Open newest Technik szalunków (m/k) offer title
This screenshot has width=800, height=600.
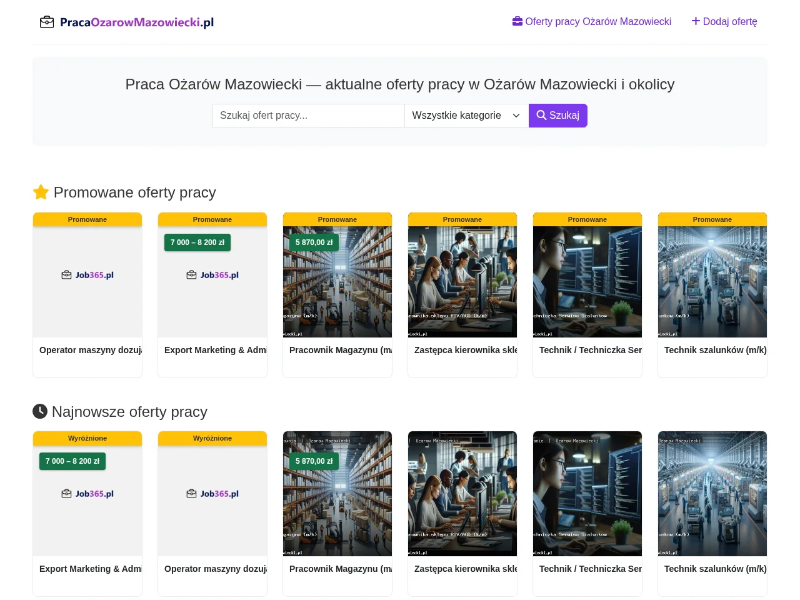point(716,569)
